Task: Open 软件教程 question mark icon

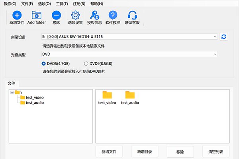Action: pos(114,16)
